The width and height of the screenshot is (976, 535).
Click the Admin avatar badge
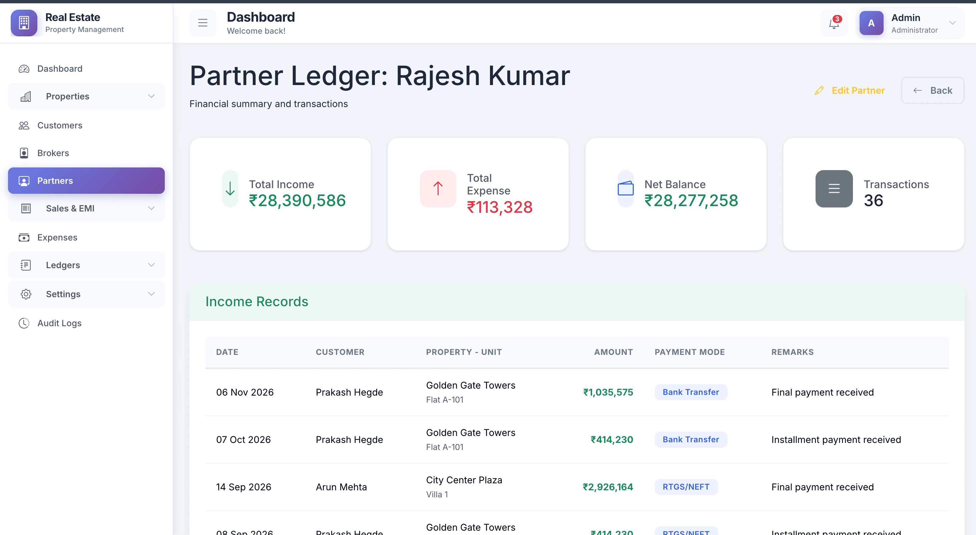[x=871, y=23]
